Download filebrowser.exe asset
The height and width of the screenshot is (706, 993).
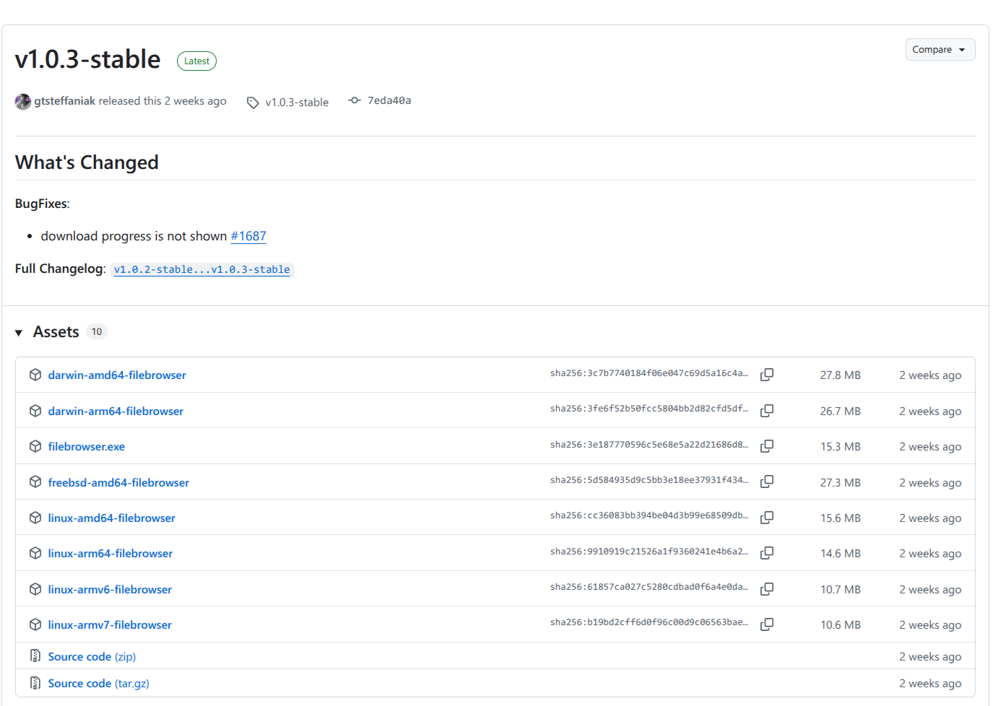coord(86,447)
